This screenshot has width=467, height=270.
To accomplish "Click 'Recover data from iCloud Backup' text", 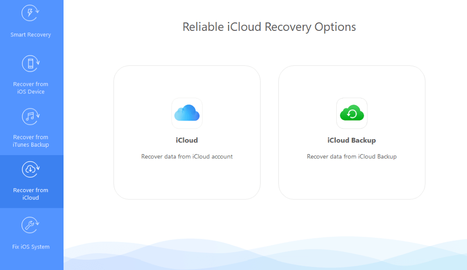I will pos(352,156).
